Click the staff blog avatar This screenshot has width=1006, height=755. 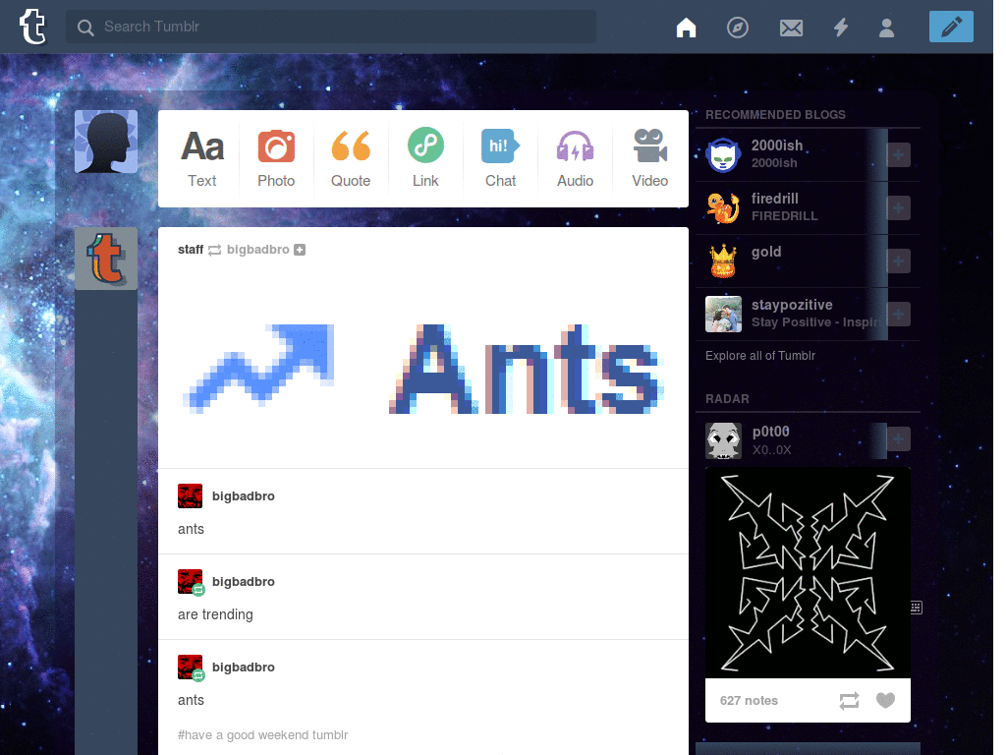tap(106, 259)
